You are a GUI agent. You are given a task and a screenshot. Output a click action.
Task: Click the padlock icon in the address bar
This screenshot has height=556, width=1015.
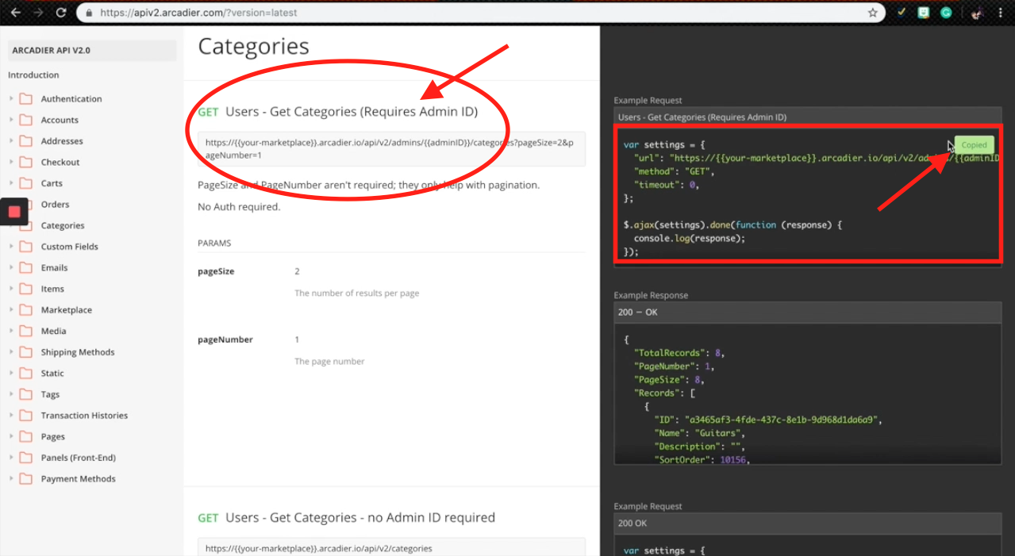(89, 13)
